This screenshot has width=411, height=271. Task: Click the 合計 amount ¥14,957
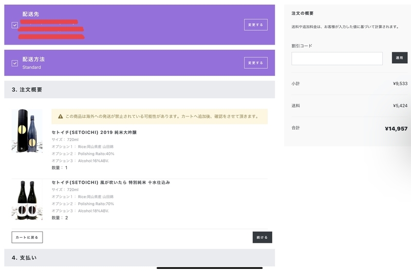pyautogui.click(x=396, y=128)
